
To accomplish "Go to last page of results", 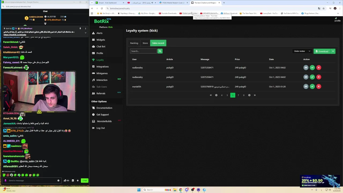I will (255, 95).
